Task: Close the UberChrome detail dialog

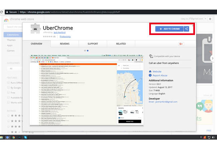Action: pos(193,26)
